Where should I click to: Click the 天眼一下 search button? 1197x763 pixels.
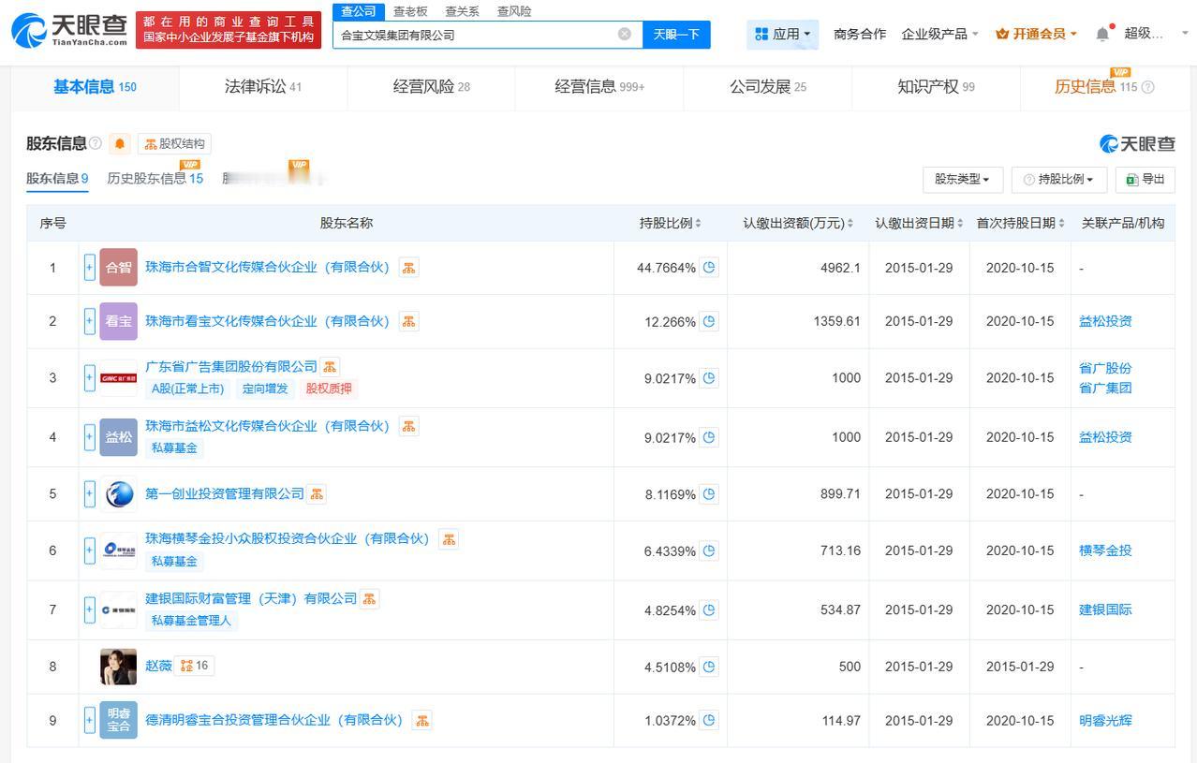point(676,35)
